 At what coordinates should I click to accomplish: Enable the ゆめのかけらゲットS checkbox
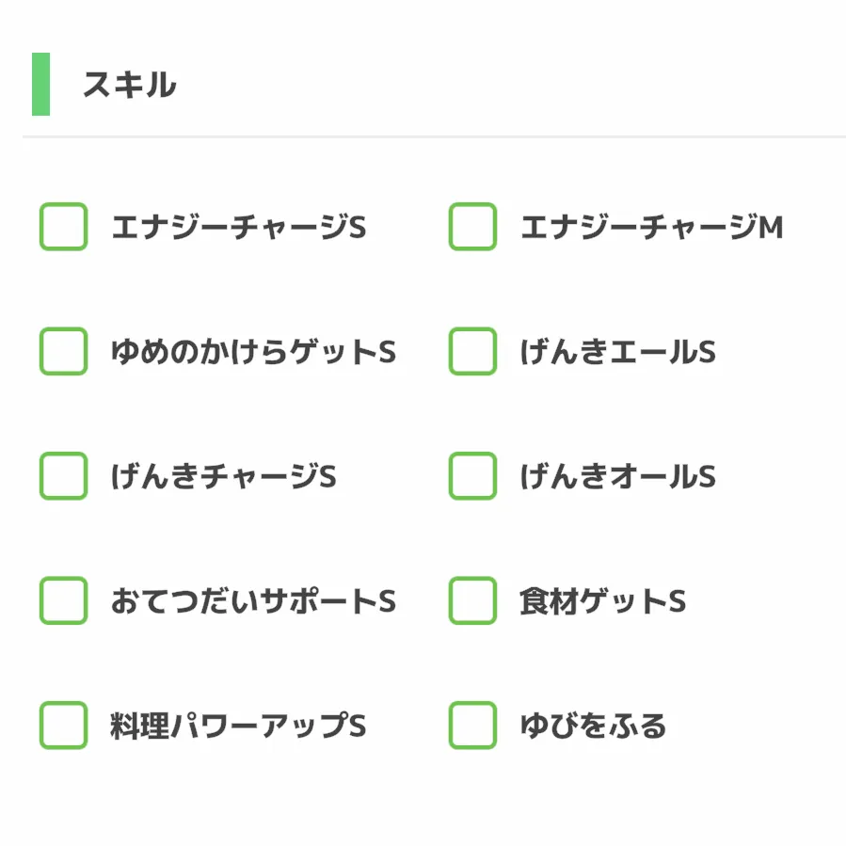[64, 352]
